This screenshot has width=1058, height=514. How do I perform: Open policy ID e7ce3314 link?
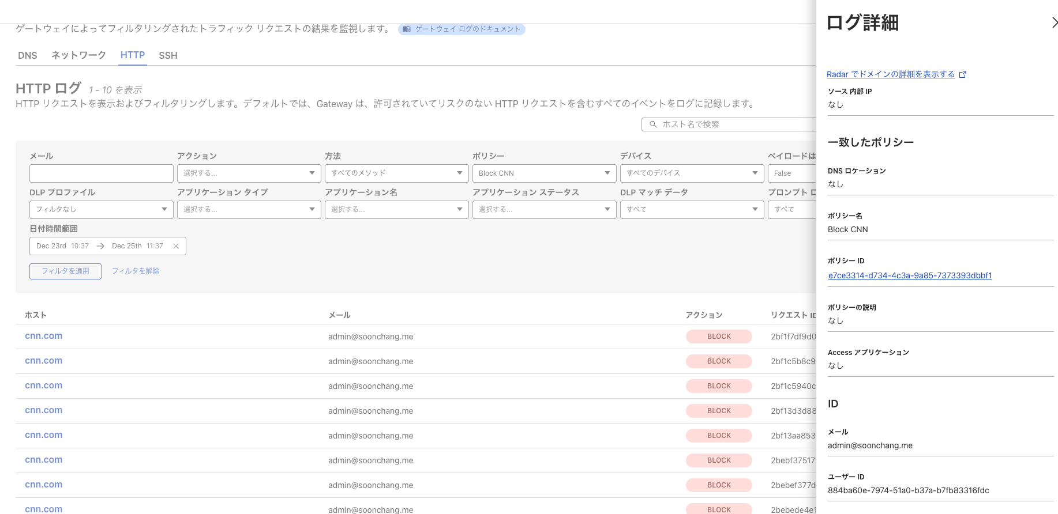pos(910,275)
